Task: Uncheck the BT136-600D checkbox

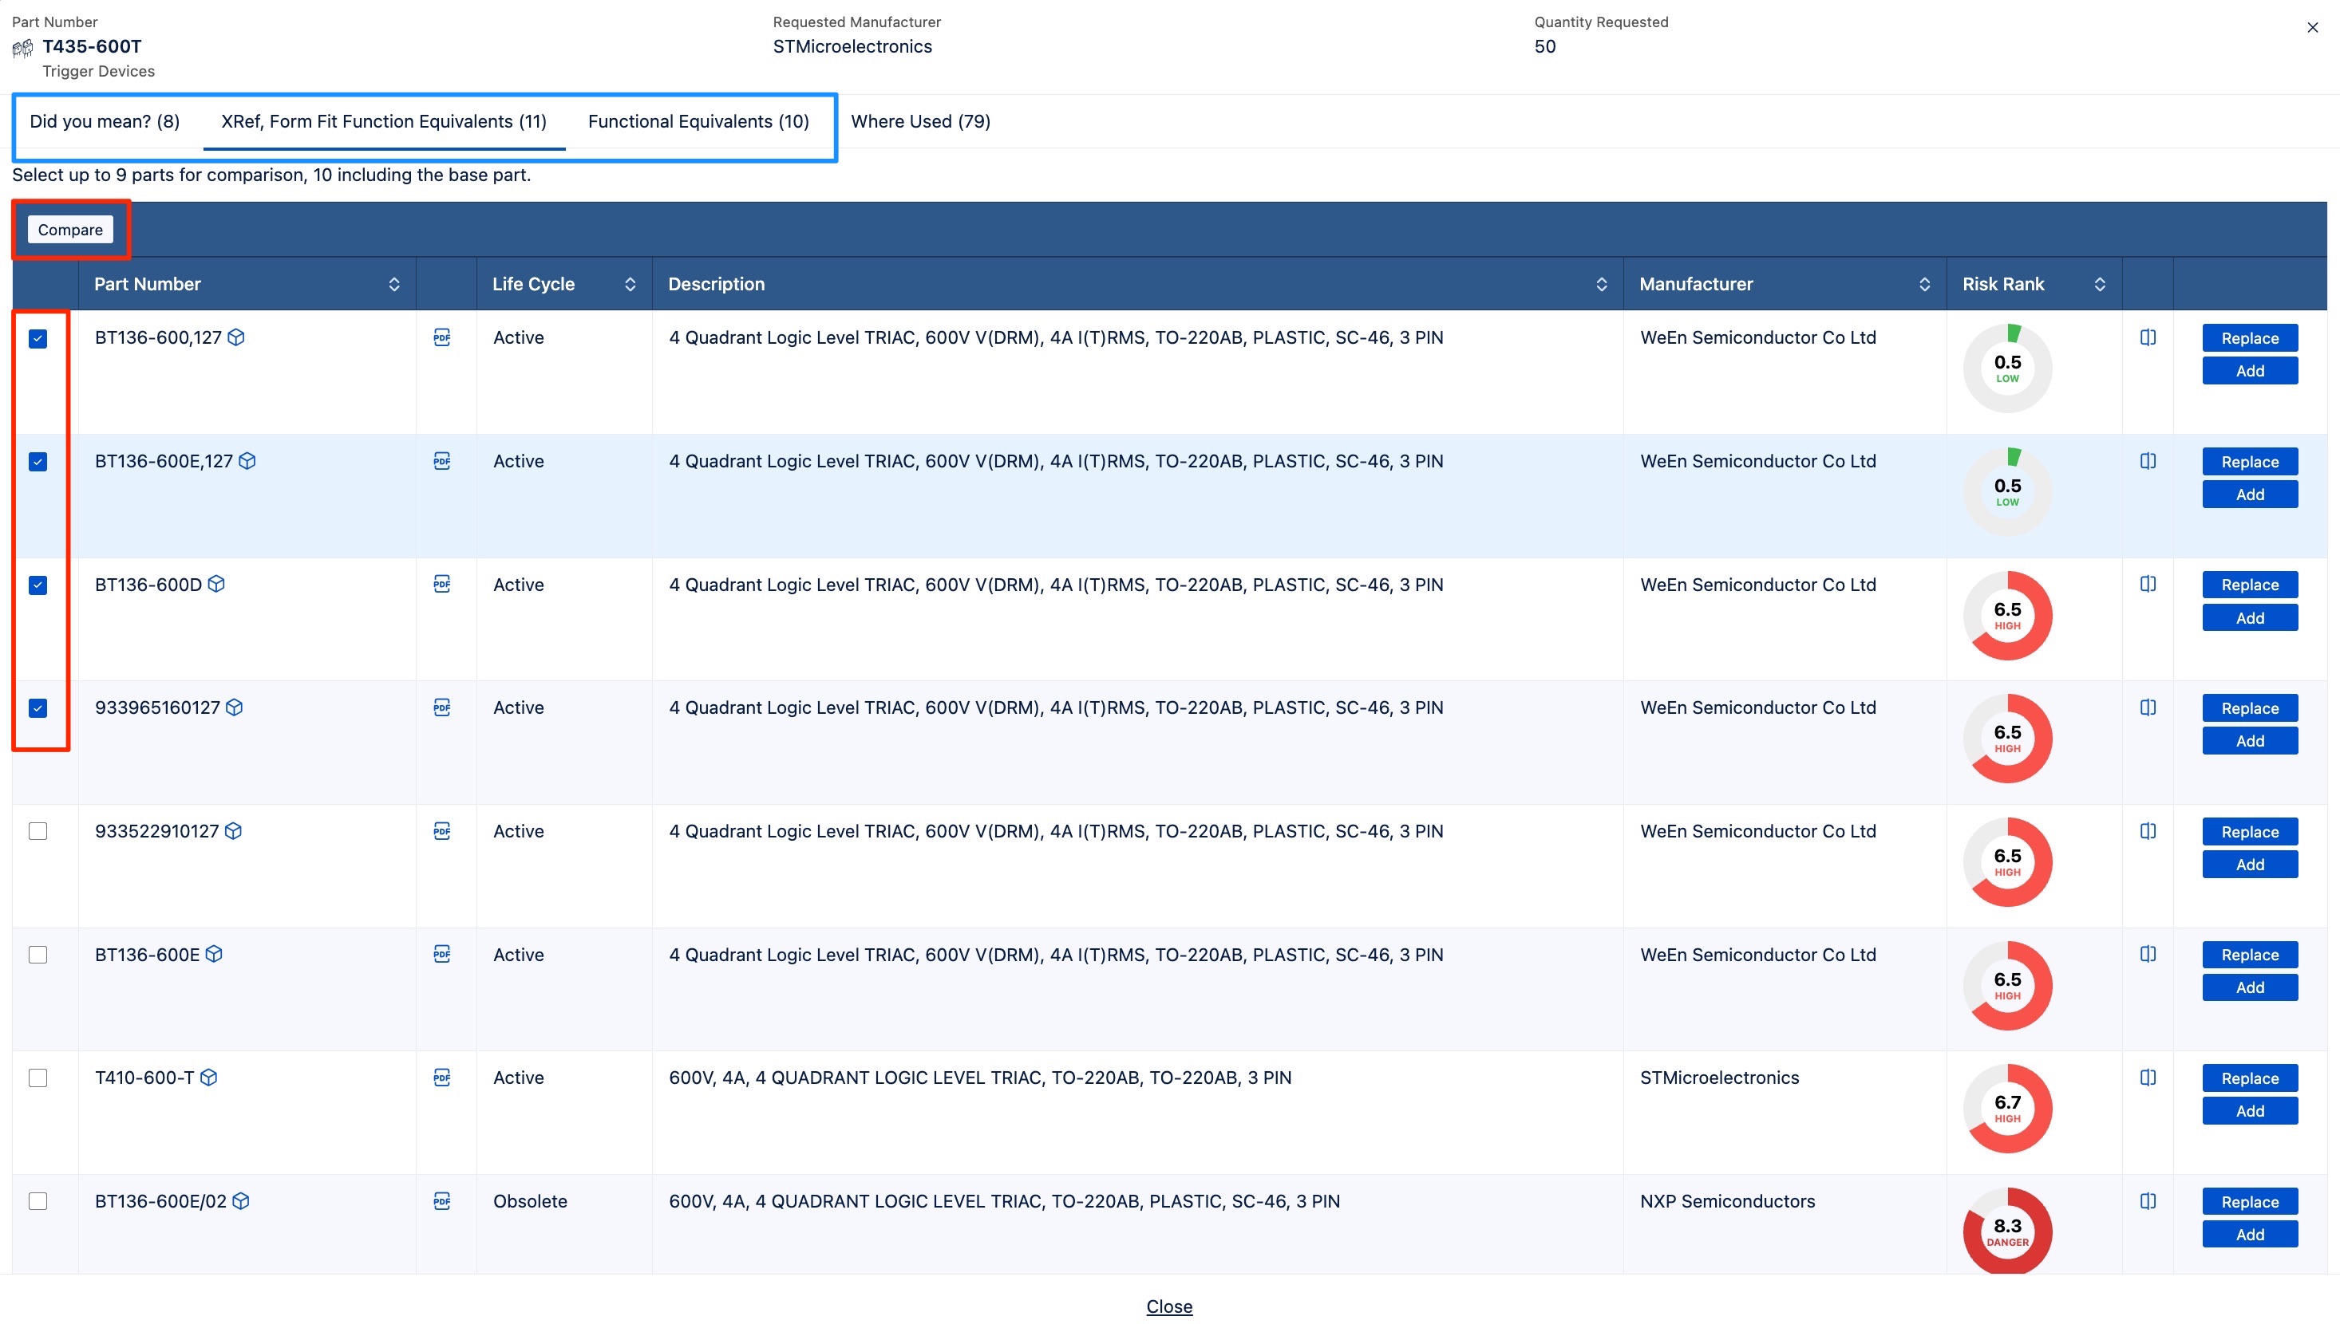Action: tap(38, 585)
